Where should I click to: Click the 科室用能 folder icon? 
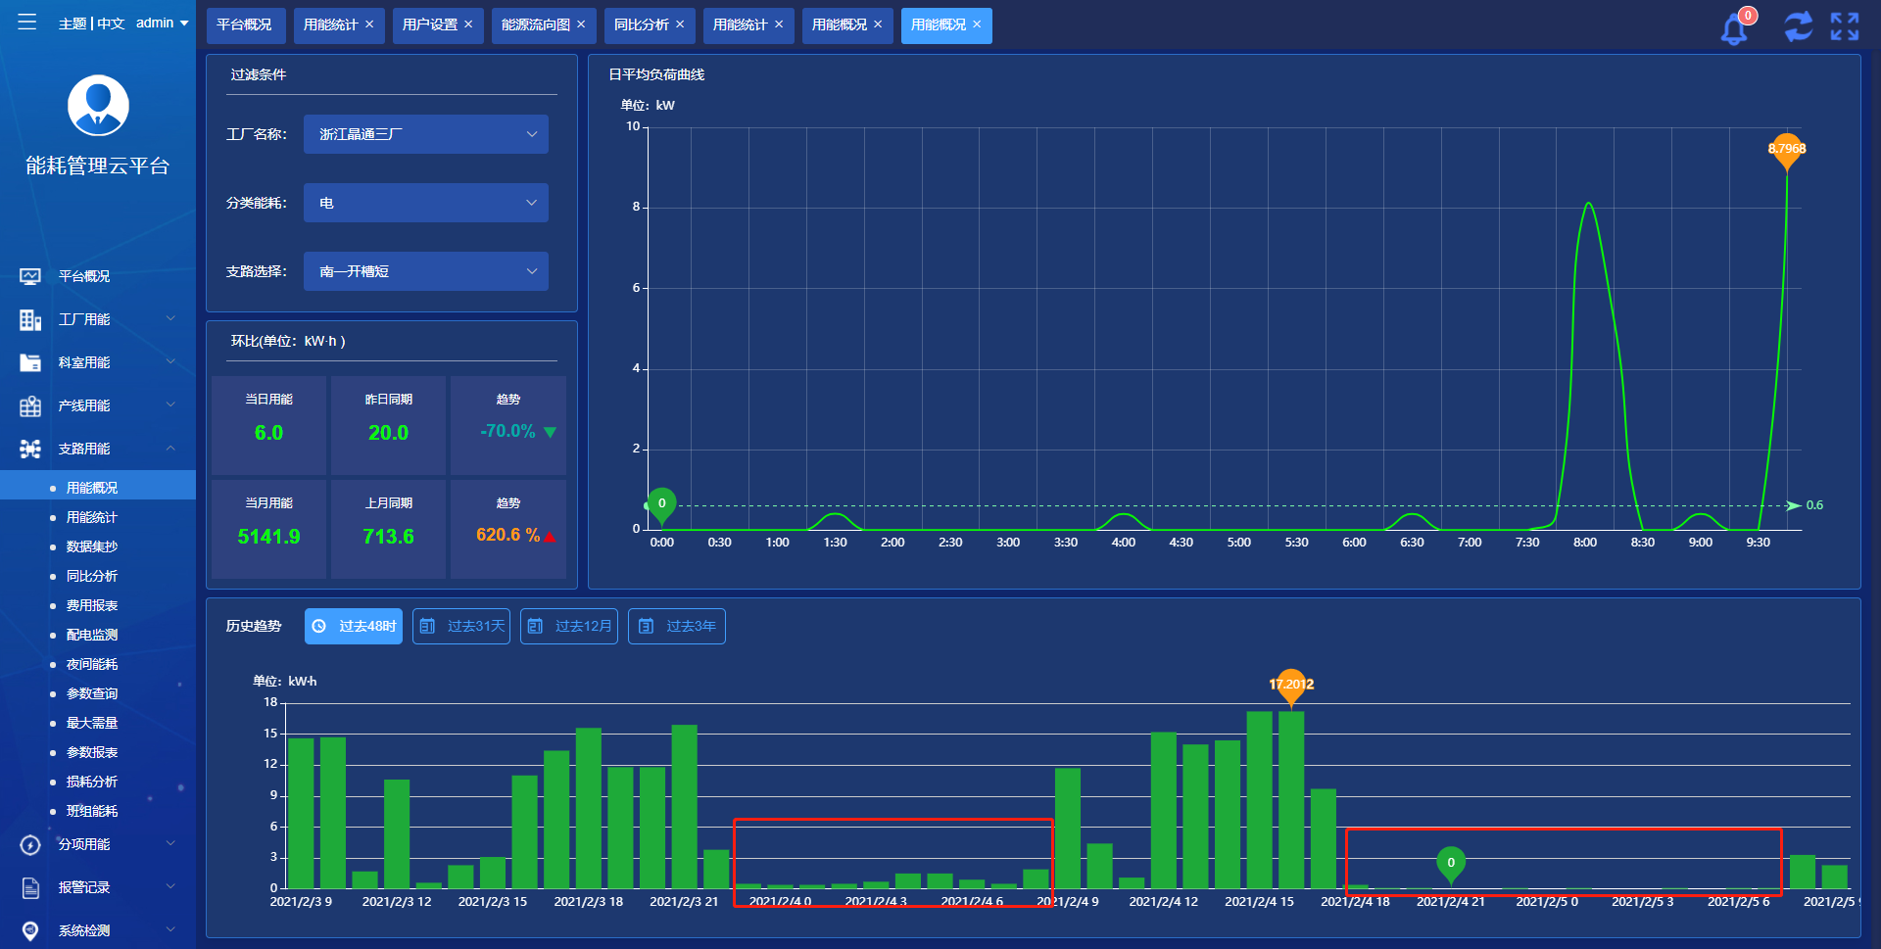click(30, 362)
